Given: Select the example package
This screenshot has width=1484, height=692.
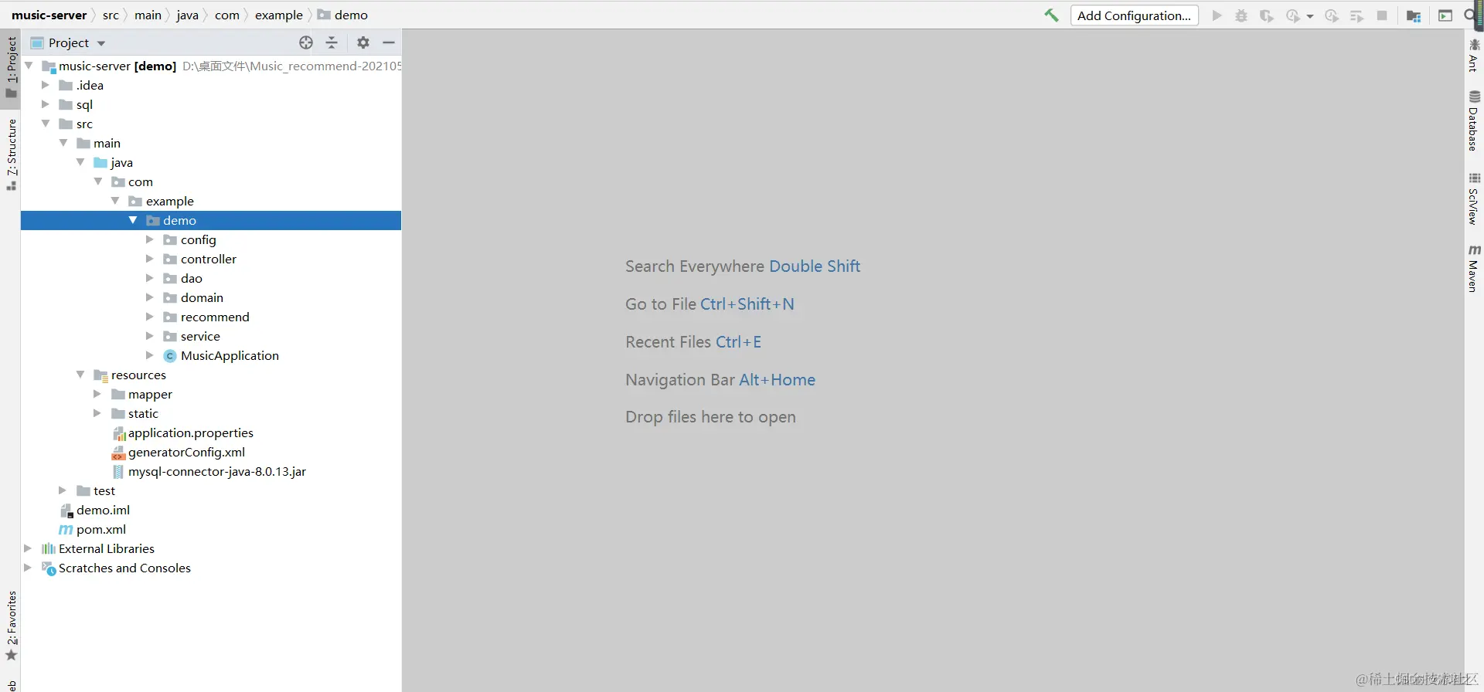Looking at the screenshot, I should (170, 201).
